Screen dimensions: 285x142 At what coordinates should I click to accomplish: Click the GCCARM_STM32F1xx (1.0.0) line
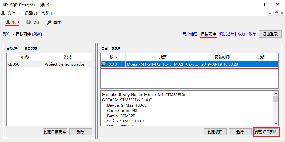[x=127, y=100]
